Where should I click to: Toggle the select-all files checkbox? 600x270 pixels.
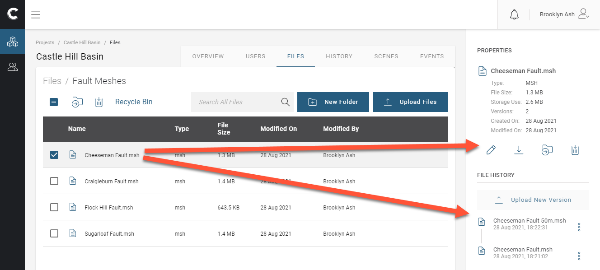pos(54,102)
